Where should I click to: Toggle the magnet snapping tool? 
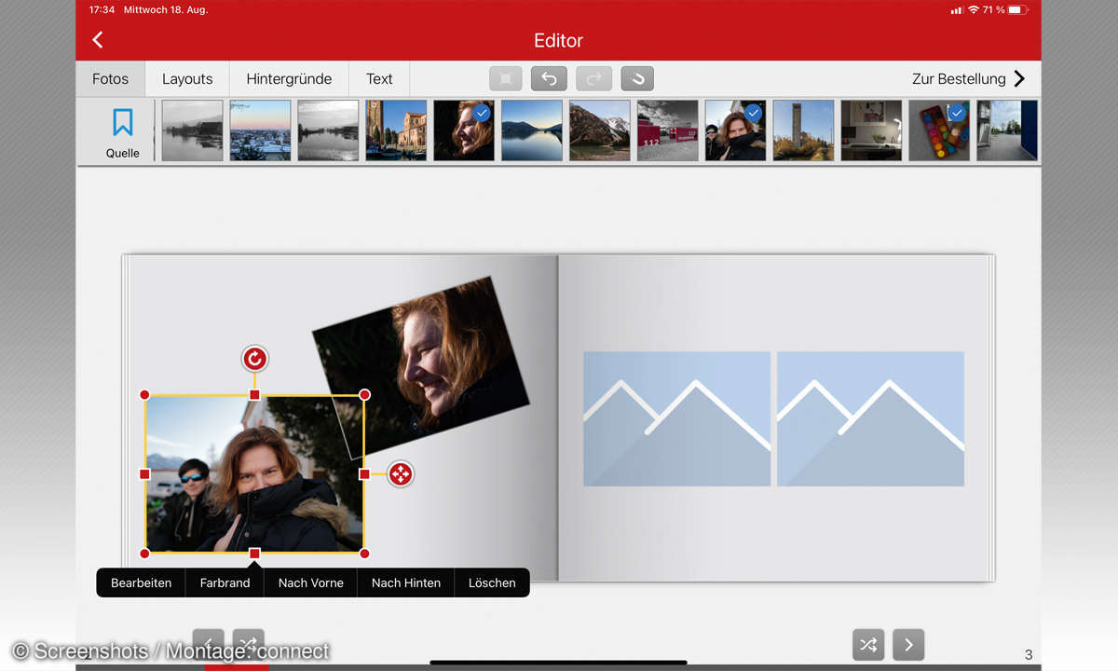click(637, 79)
